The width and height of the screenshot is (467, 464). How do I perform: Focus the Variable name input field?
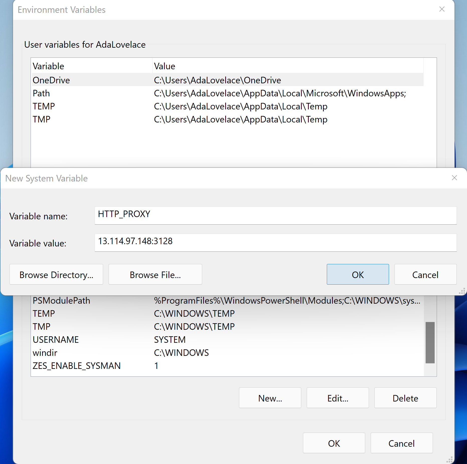pyautogui.click(x=275, y=215)
